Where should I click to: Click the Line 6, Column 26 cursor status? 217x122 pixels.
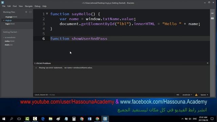click(x=41, y=95)
